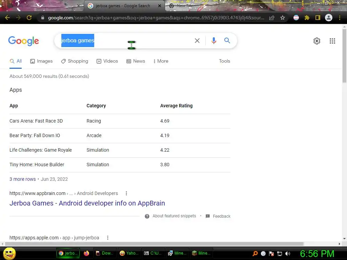Image resolution: width=347 pixels, height=260 pixels.
Task: Open About featured snippets help
Action: pos(170,216)
